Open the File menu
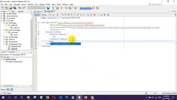Viewport: 177px width, 100px height. pos(2,4)
